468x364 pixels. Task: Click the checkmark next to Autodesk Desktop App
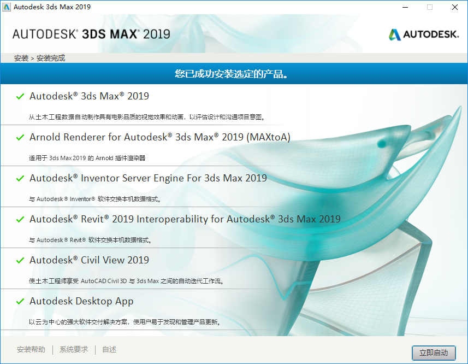(20, 302)
